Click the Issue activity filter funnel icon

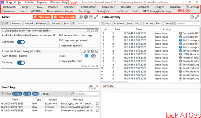pyautogui.click(x=103, y=23)
